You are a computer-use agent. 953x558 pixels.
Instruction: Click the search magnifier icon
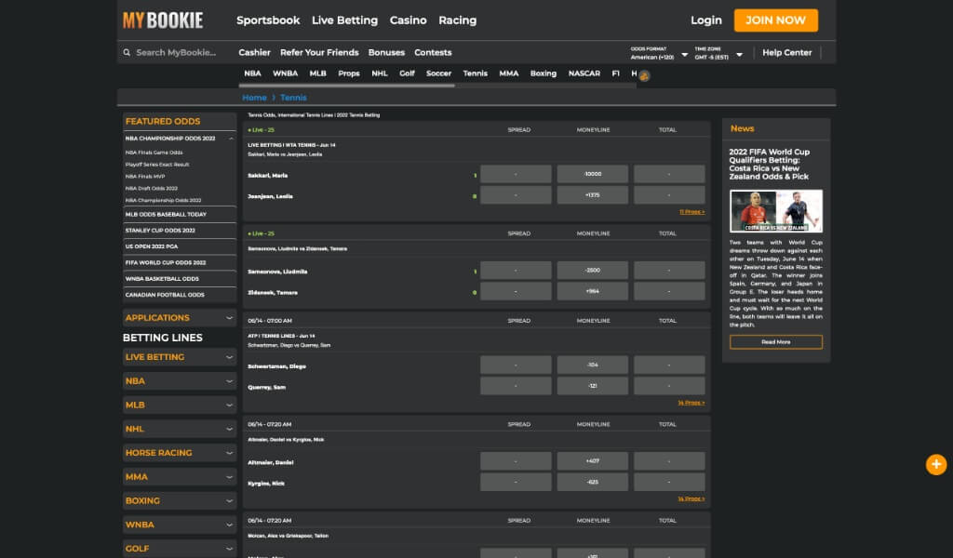point(127,53)
